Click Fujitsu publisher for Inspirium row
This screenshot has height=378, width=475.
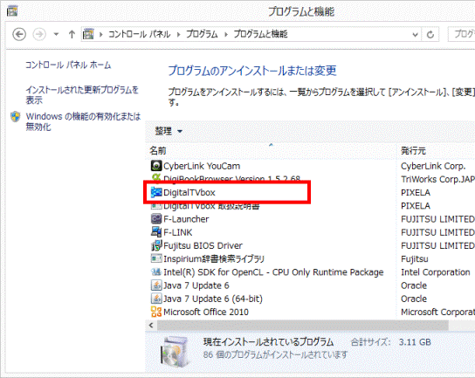[415, 259]
